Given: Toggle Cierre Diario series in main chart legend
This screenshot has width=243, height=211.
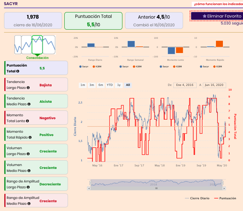Looking at the screenshot, I should [197, 198].
